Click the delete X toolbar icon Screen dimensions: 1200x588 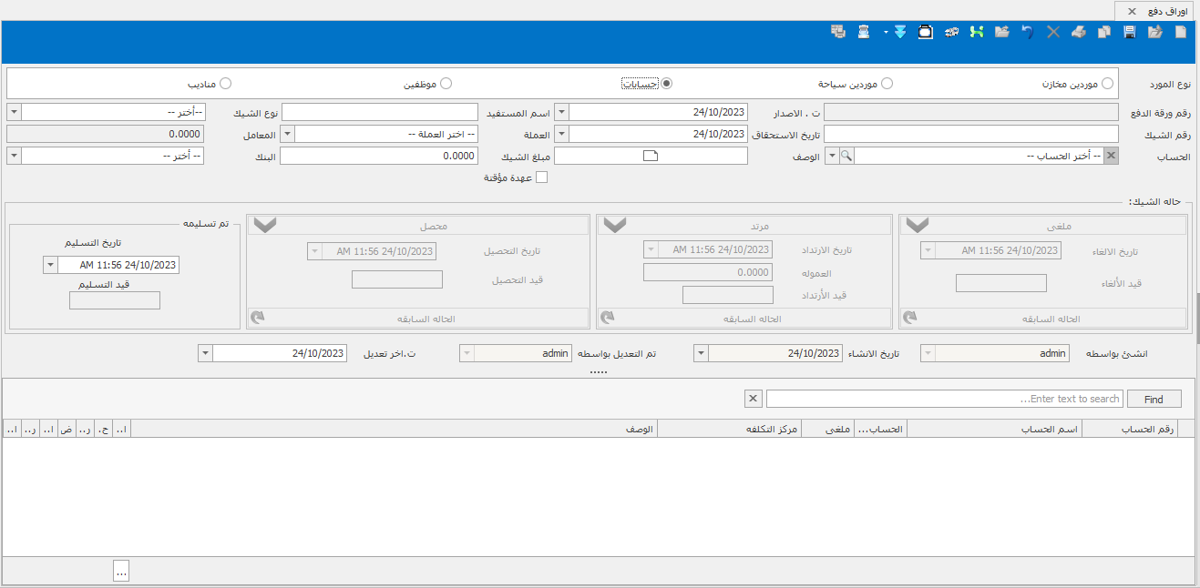[1053, 32]
